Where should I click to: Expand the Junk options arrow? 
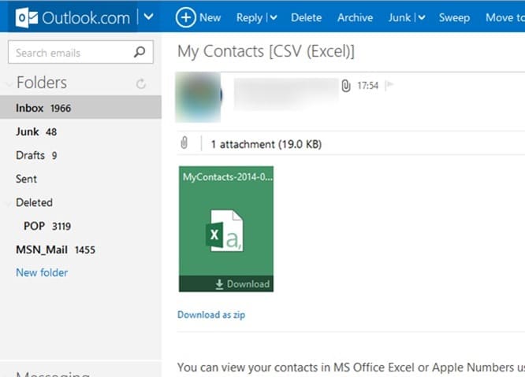point(422,18)
